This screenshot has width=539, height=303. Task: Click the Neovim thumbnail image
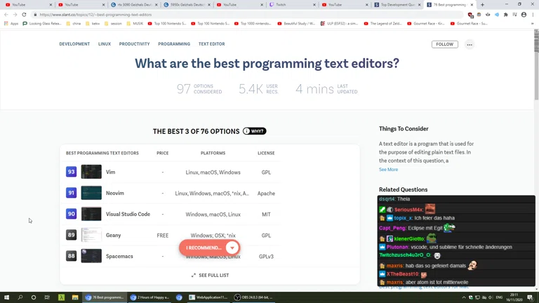click(91, 193)
